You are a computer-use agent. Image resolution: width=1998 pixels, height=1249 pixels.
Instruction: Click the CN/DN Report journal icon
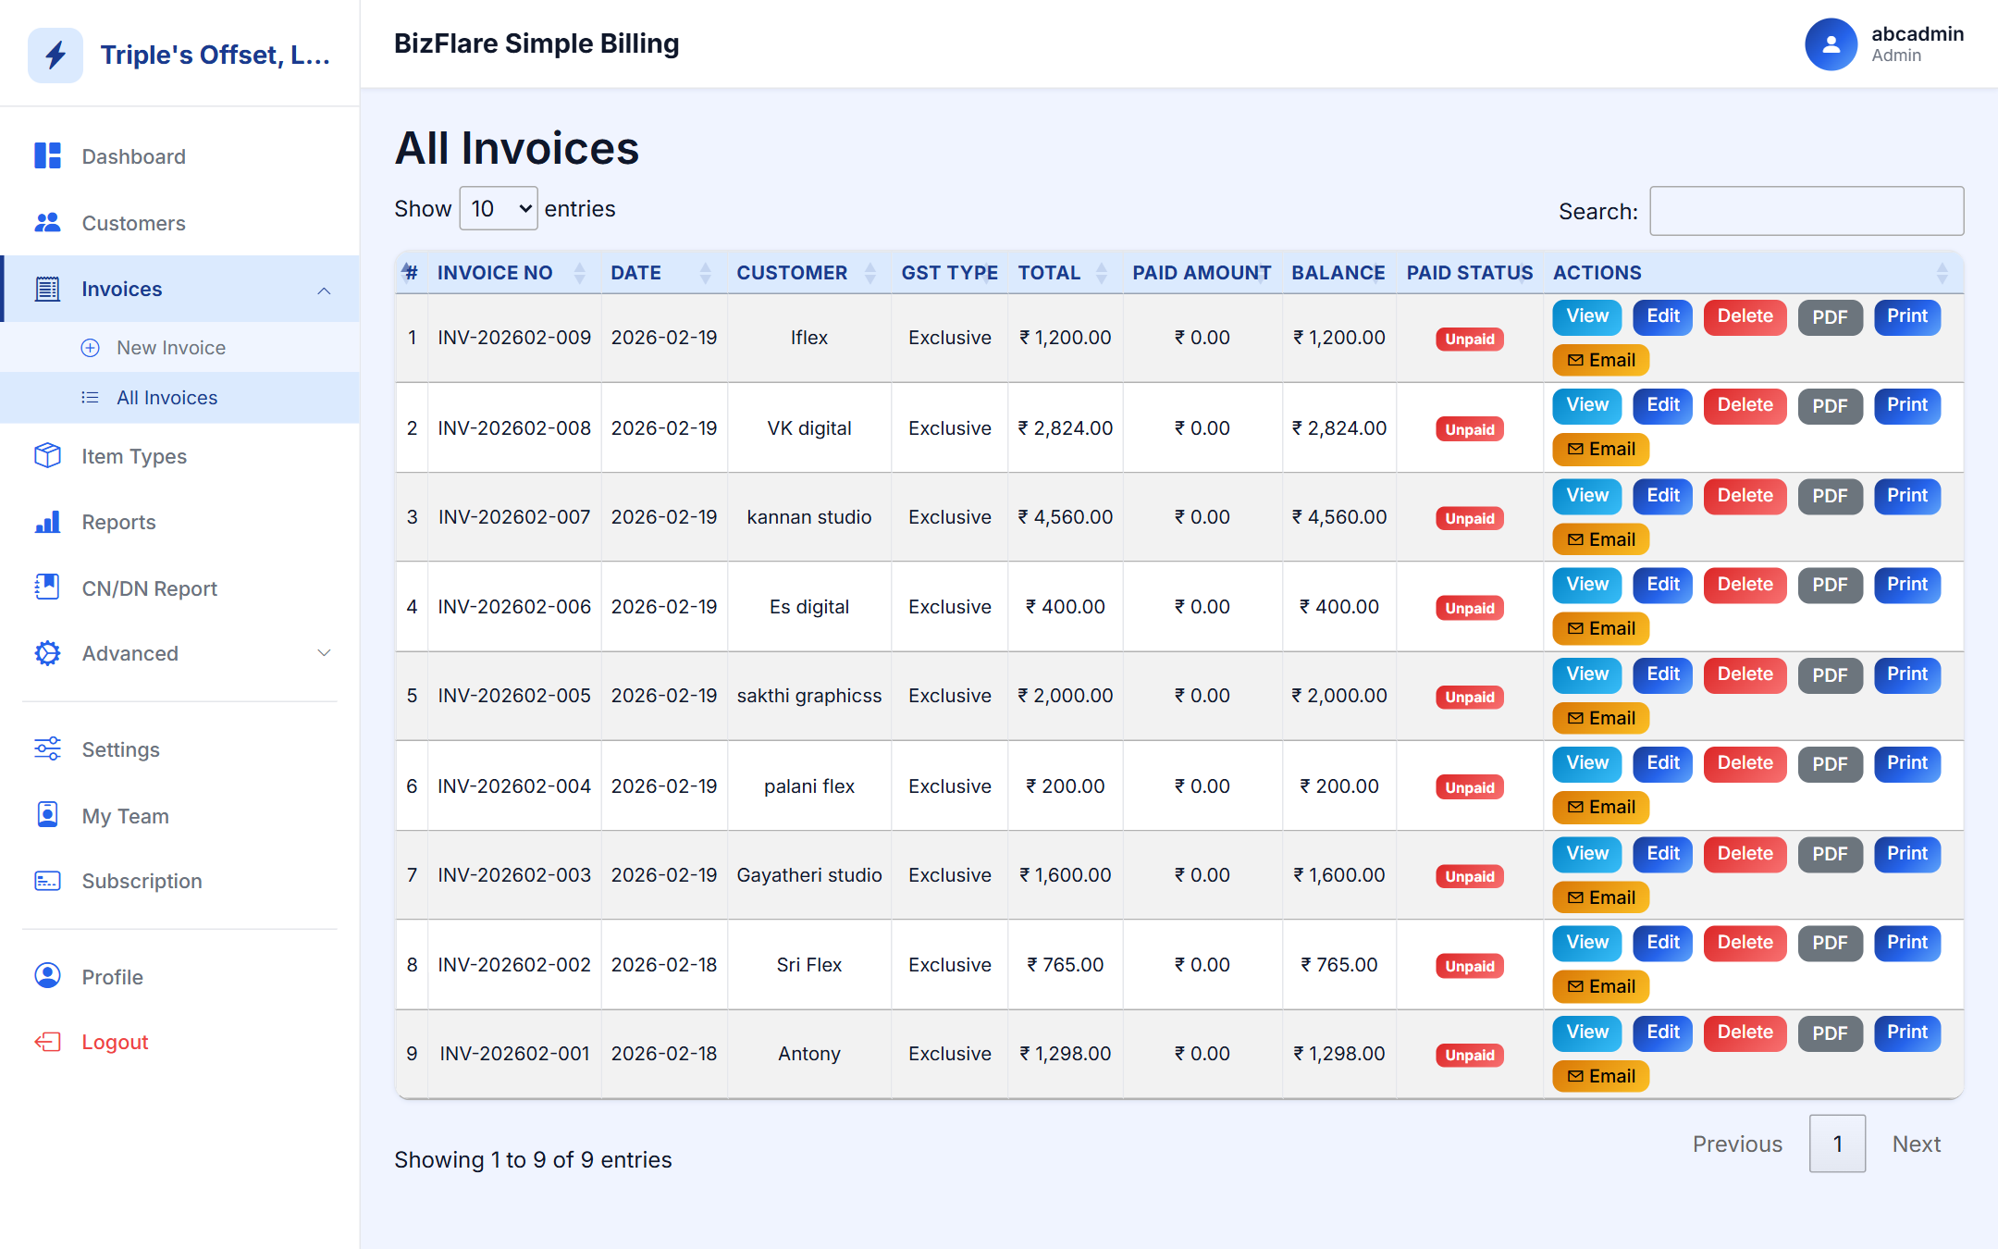click(47, 587)
